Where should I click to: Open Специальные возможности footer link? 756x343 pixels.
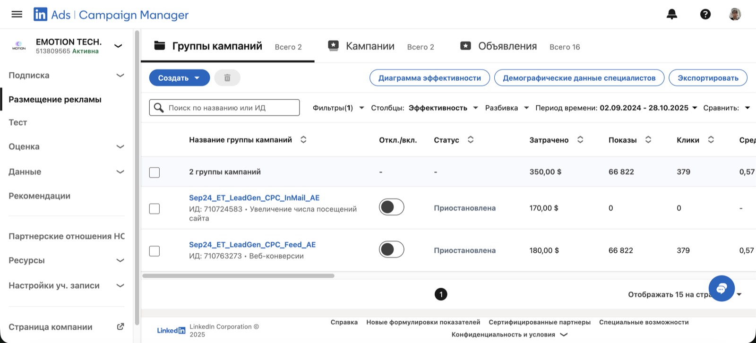point(644,322)
